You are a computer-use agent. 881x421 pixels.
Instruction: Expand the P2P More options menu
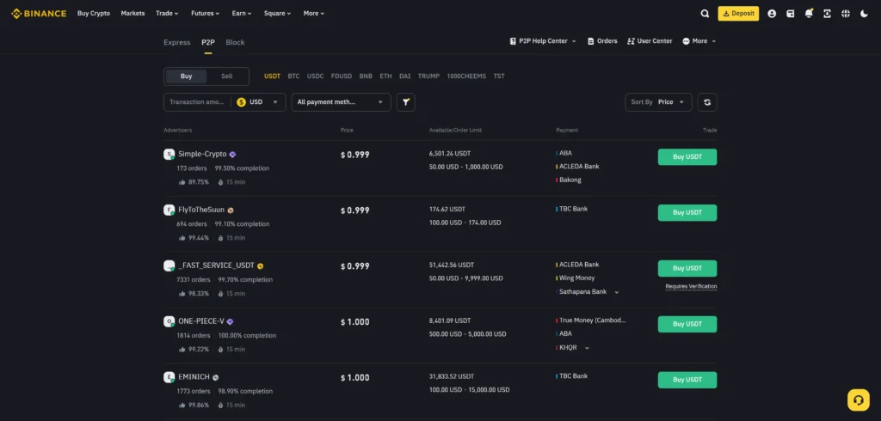pyautogui.click(x=699, y=41)
